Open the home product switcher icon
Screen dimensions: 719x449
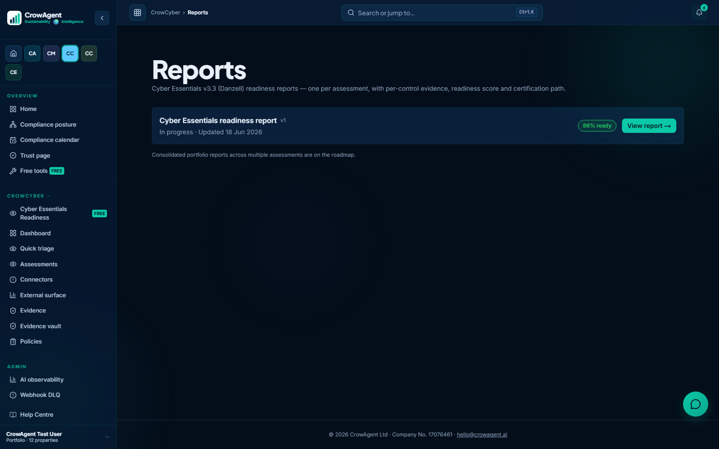click(x=13, y=53)
